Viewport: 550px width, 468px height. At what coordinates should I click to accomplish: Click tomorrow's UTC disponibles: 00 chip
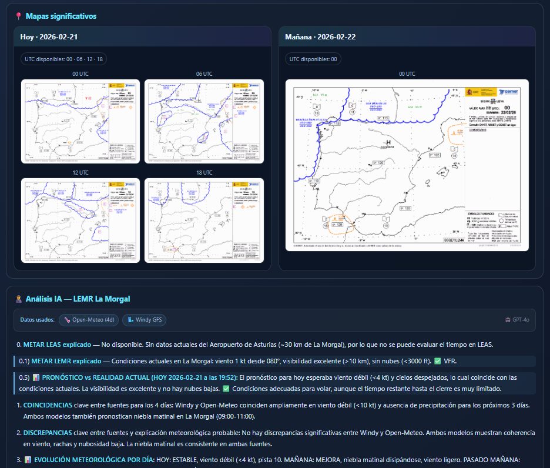click(x=313, y=59)
